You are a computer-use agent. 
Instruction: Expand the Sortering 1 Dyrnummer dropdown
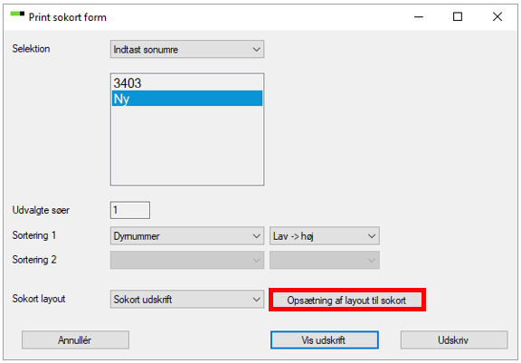click(187, 236)
